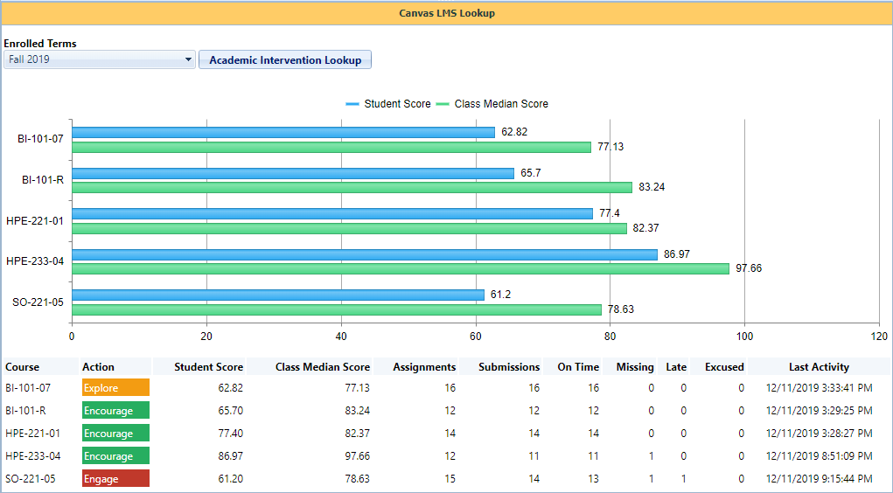This screenshot has width=893, height=493.
Task: Click the Encourage action for HPE-233-04
Action: (115, 456)
